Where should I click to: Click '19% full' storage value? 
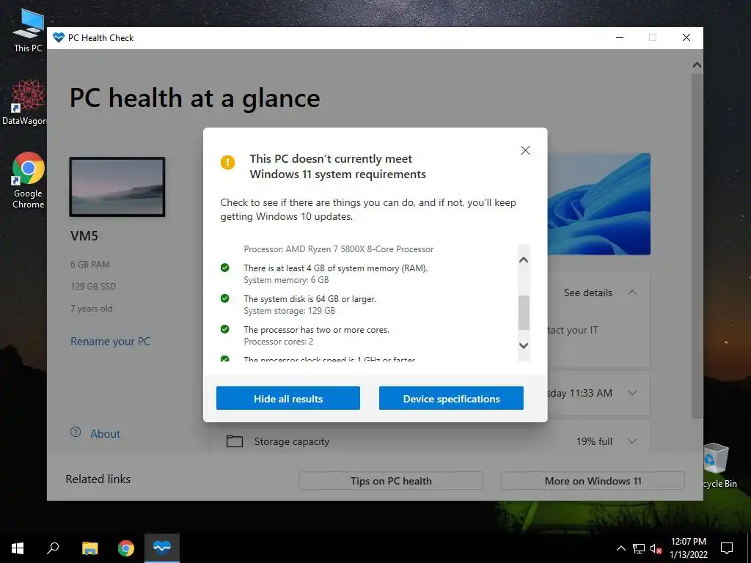(x=594, y=441)
